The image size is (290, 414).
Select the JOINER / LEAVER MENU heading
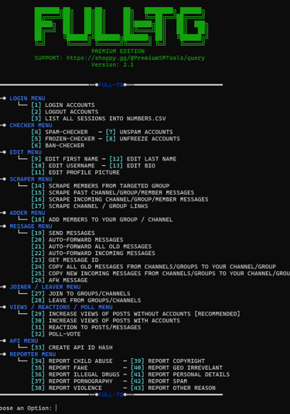45,287
